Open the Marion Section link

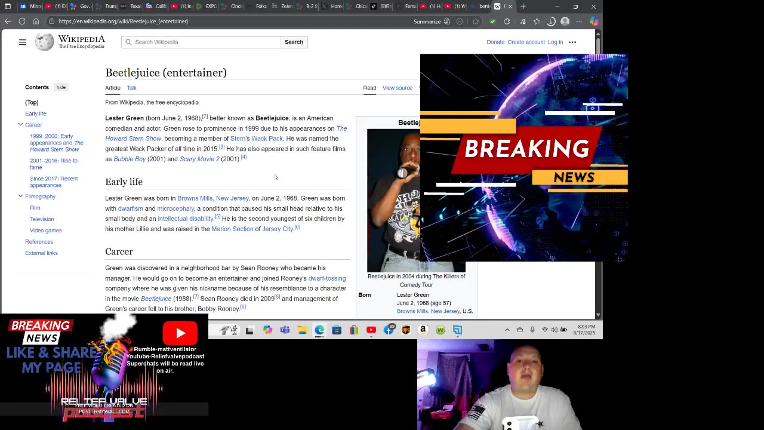(x=232, y=229)
